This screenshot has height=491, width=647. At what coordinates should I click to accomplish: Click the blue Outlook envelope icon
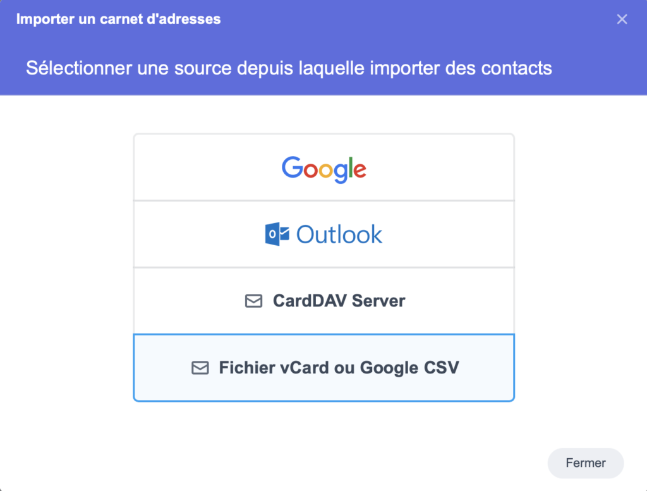pyautogui.click(x=277, y=234)
